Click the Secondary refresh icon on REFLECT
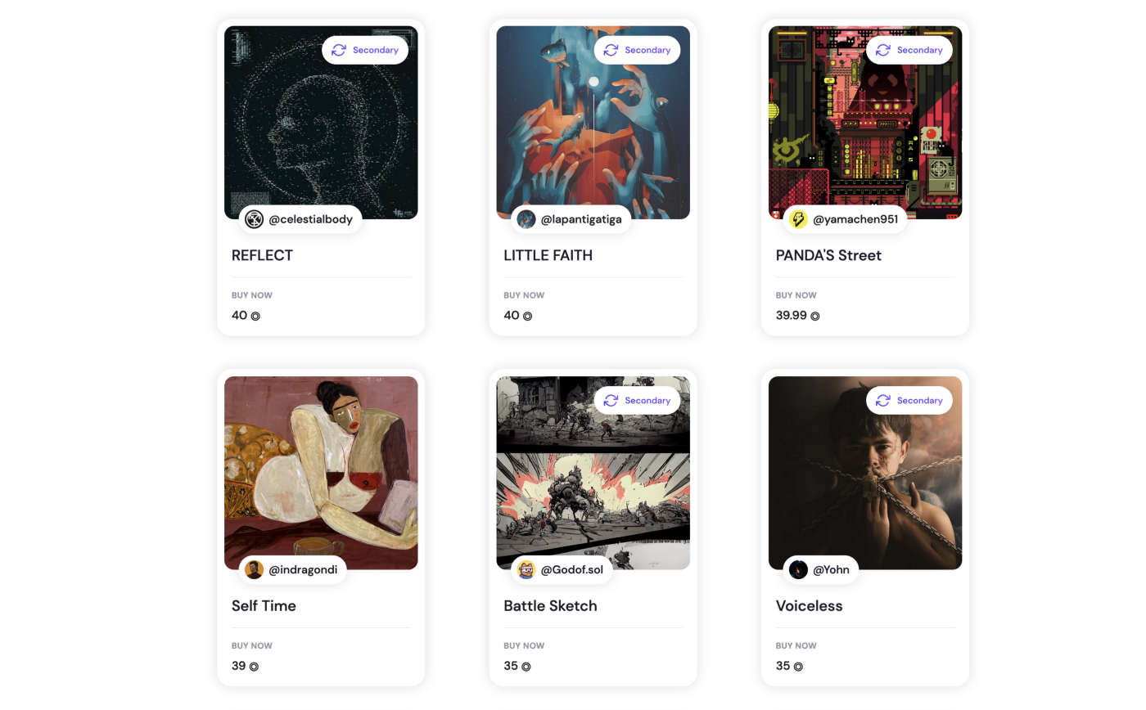 pos(339,50)
